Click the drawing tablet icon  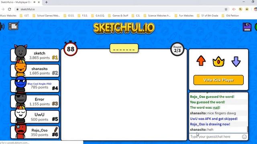(x=14, y=26)
